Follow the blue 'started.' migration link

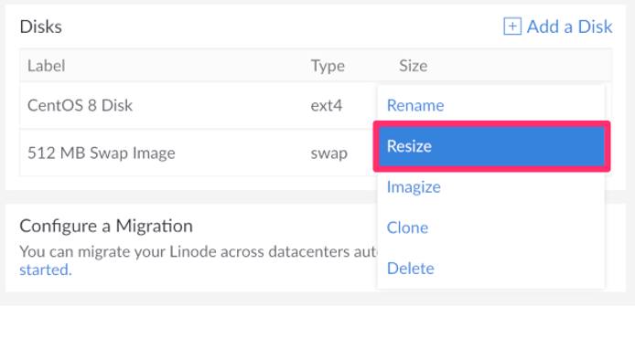pyautogui.click(x=46, y=270)
